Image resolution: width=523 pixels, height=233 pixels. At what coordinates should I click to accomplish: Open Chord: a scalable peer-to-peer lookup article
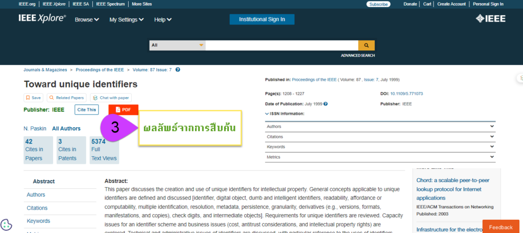pyautogui.click(x=453, y=189)
